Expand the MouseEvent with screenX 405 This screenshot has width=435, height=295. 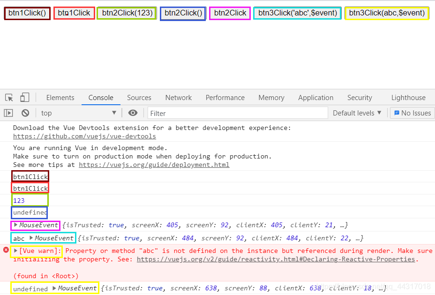point(15,225)
